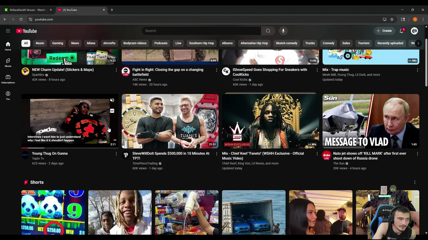Close the YouTube browser tab
Screen dimensions: 428x240
[104, 10]
